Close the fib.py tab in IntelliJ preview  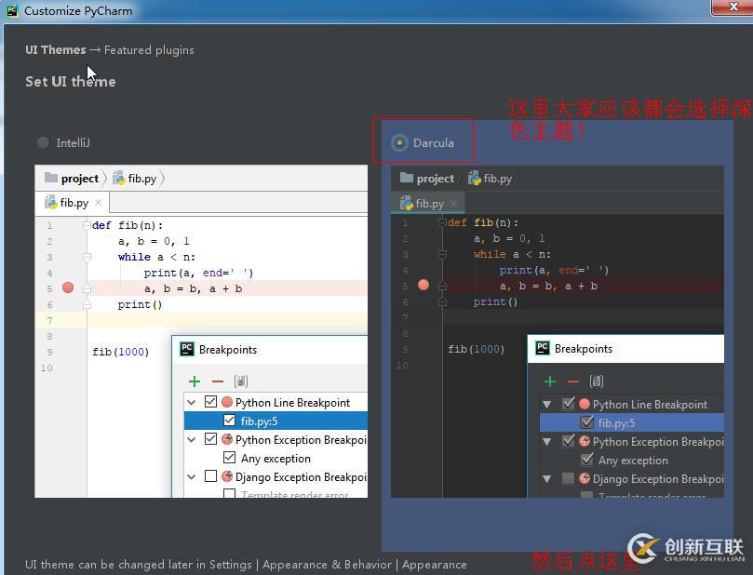click(x=99, y=203)
